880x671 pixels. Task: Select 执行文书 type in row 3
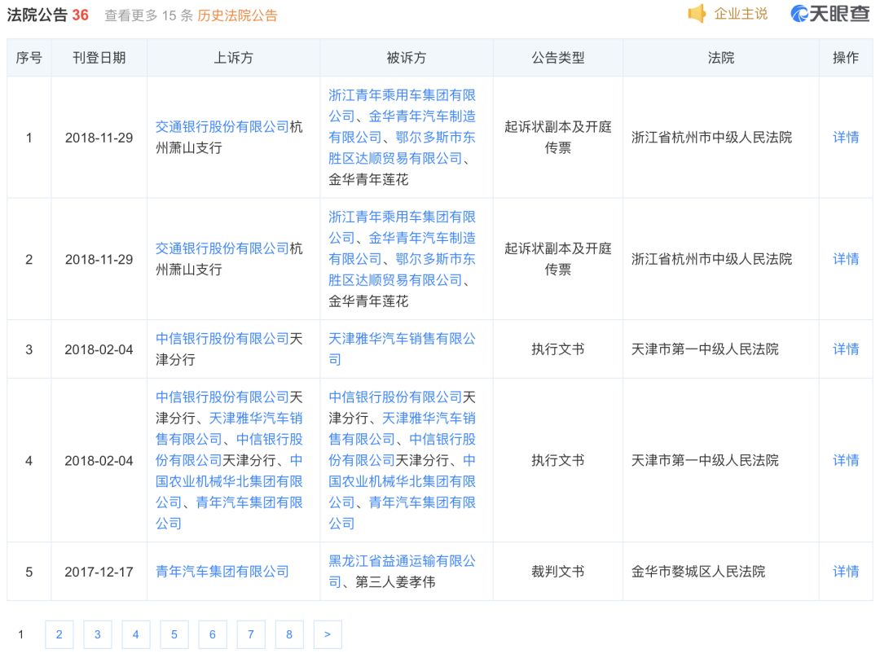pos(558,349)
